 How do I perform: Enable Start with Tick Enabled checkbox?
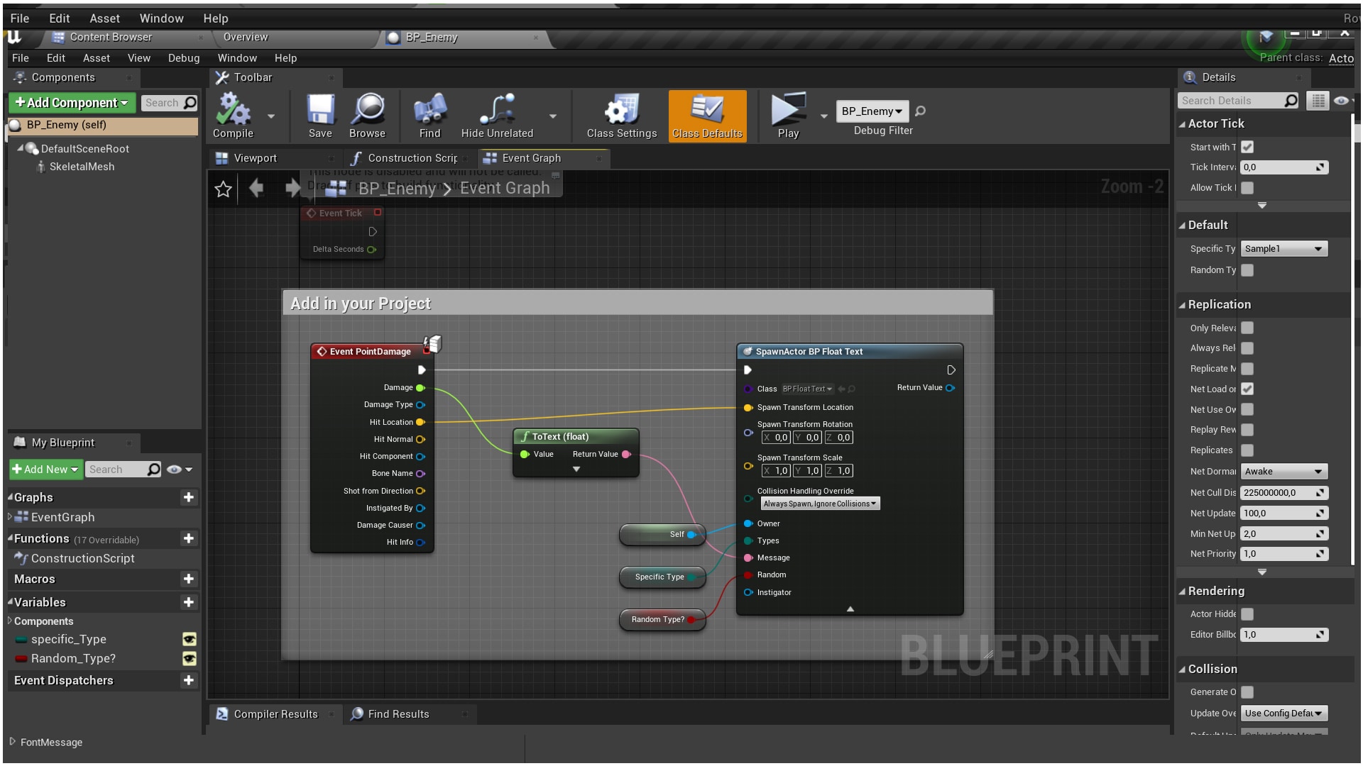1247,147
